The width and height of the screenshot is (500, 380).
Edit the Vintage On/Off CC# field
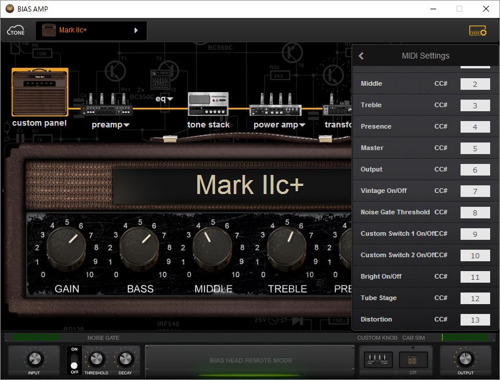475,191
